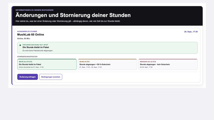Click Stunde abgezogen · kein Gutschein text

click(155, 64)
